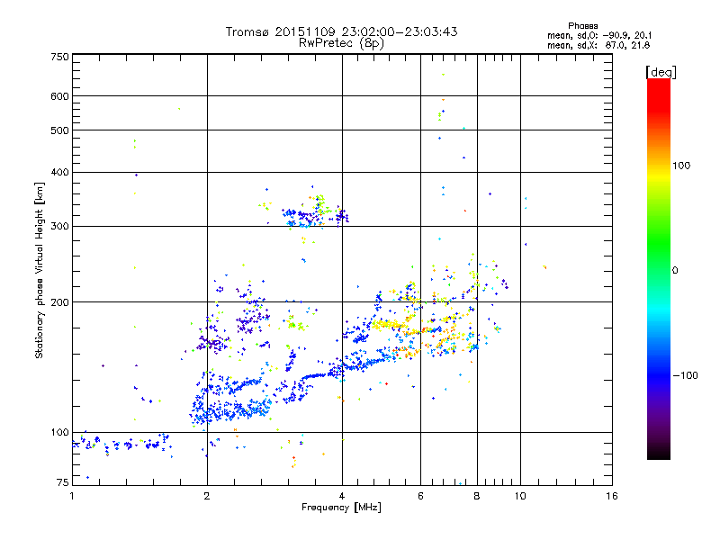The height and width of the screenshot is (540, 720).
Task: Click the x-axis tick label '16'
Action: click(612, 496)
